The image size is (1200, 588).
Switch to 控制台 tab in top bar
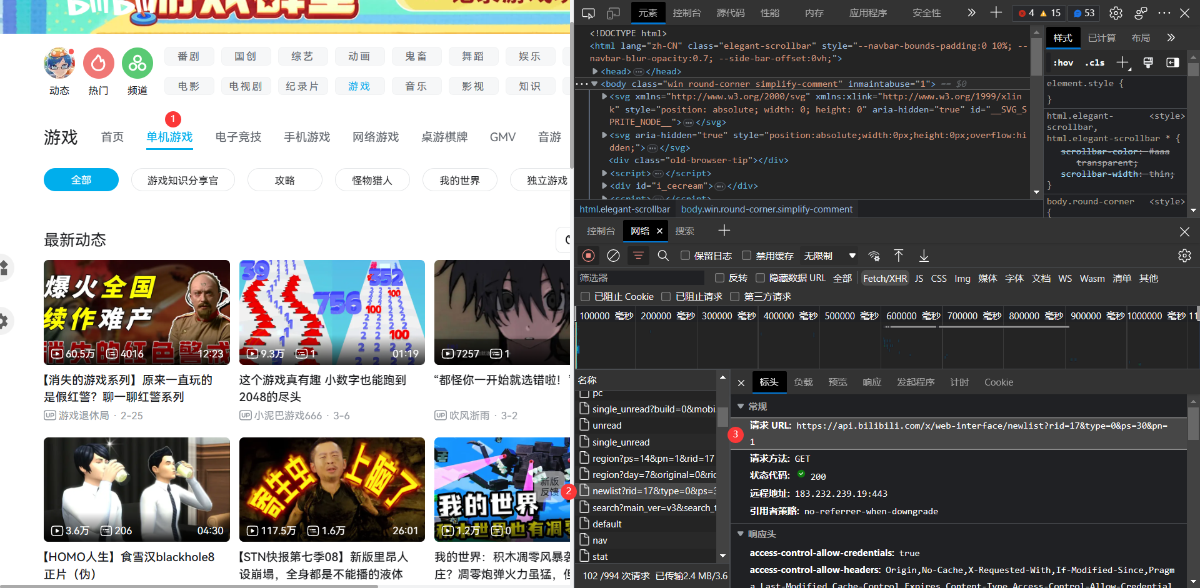[687, 12]
